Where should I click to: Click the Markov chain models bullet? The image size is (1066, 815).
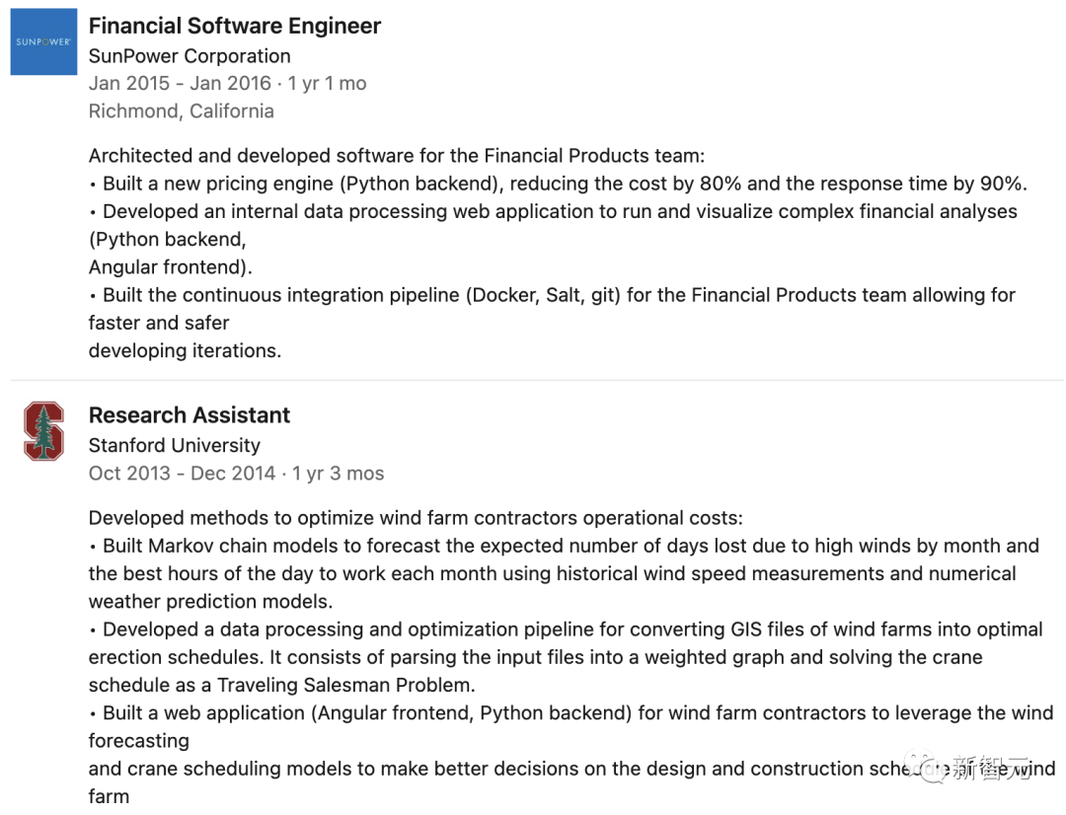pos(564,546)
